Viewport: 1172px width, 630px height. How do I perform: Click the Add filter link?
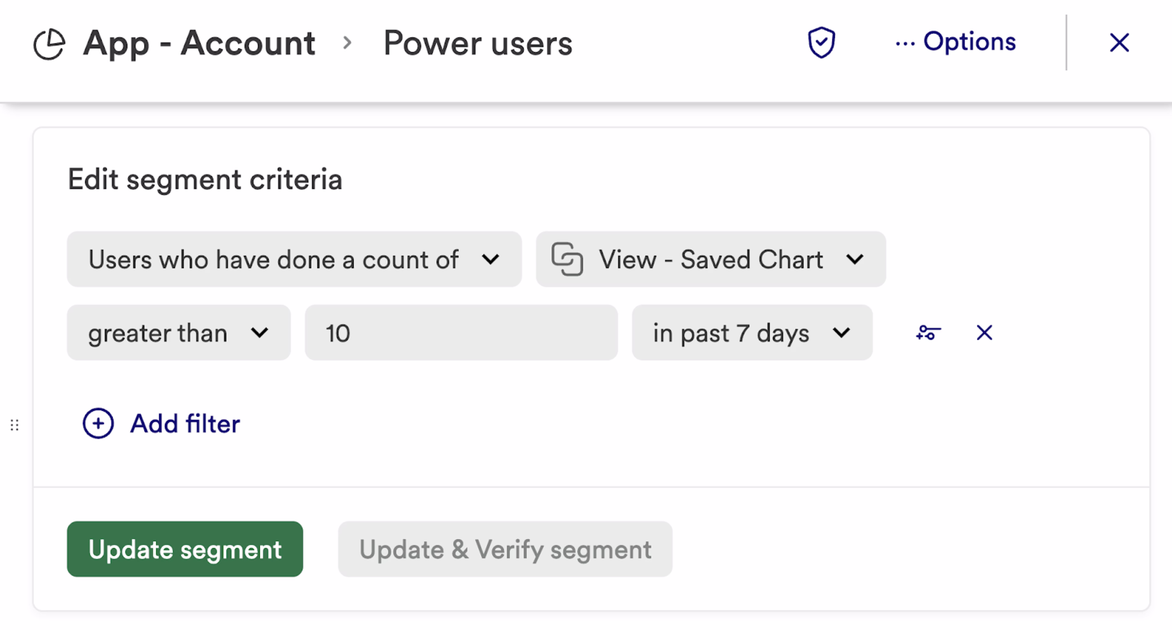point(185,423)
